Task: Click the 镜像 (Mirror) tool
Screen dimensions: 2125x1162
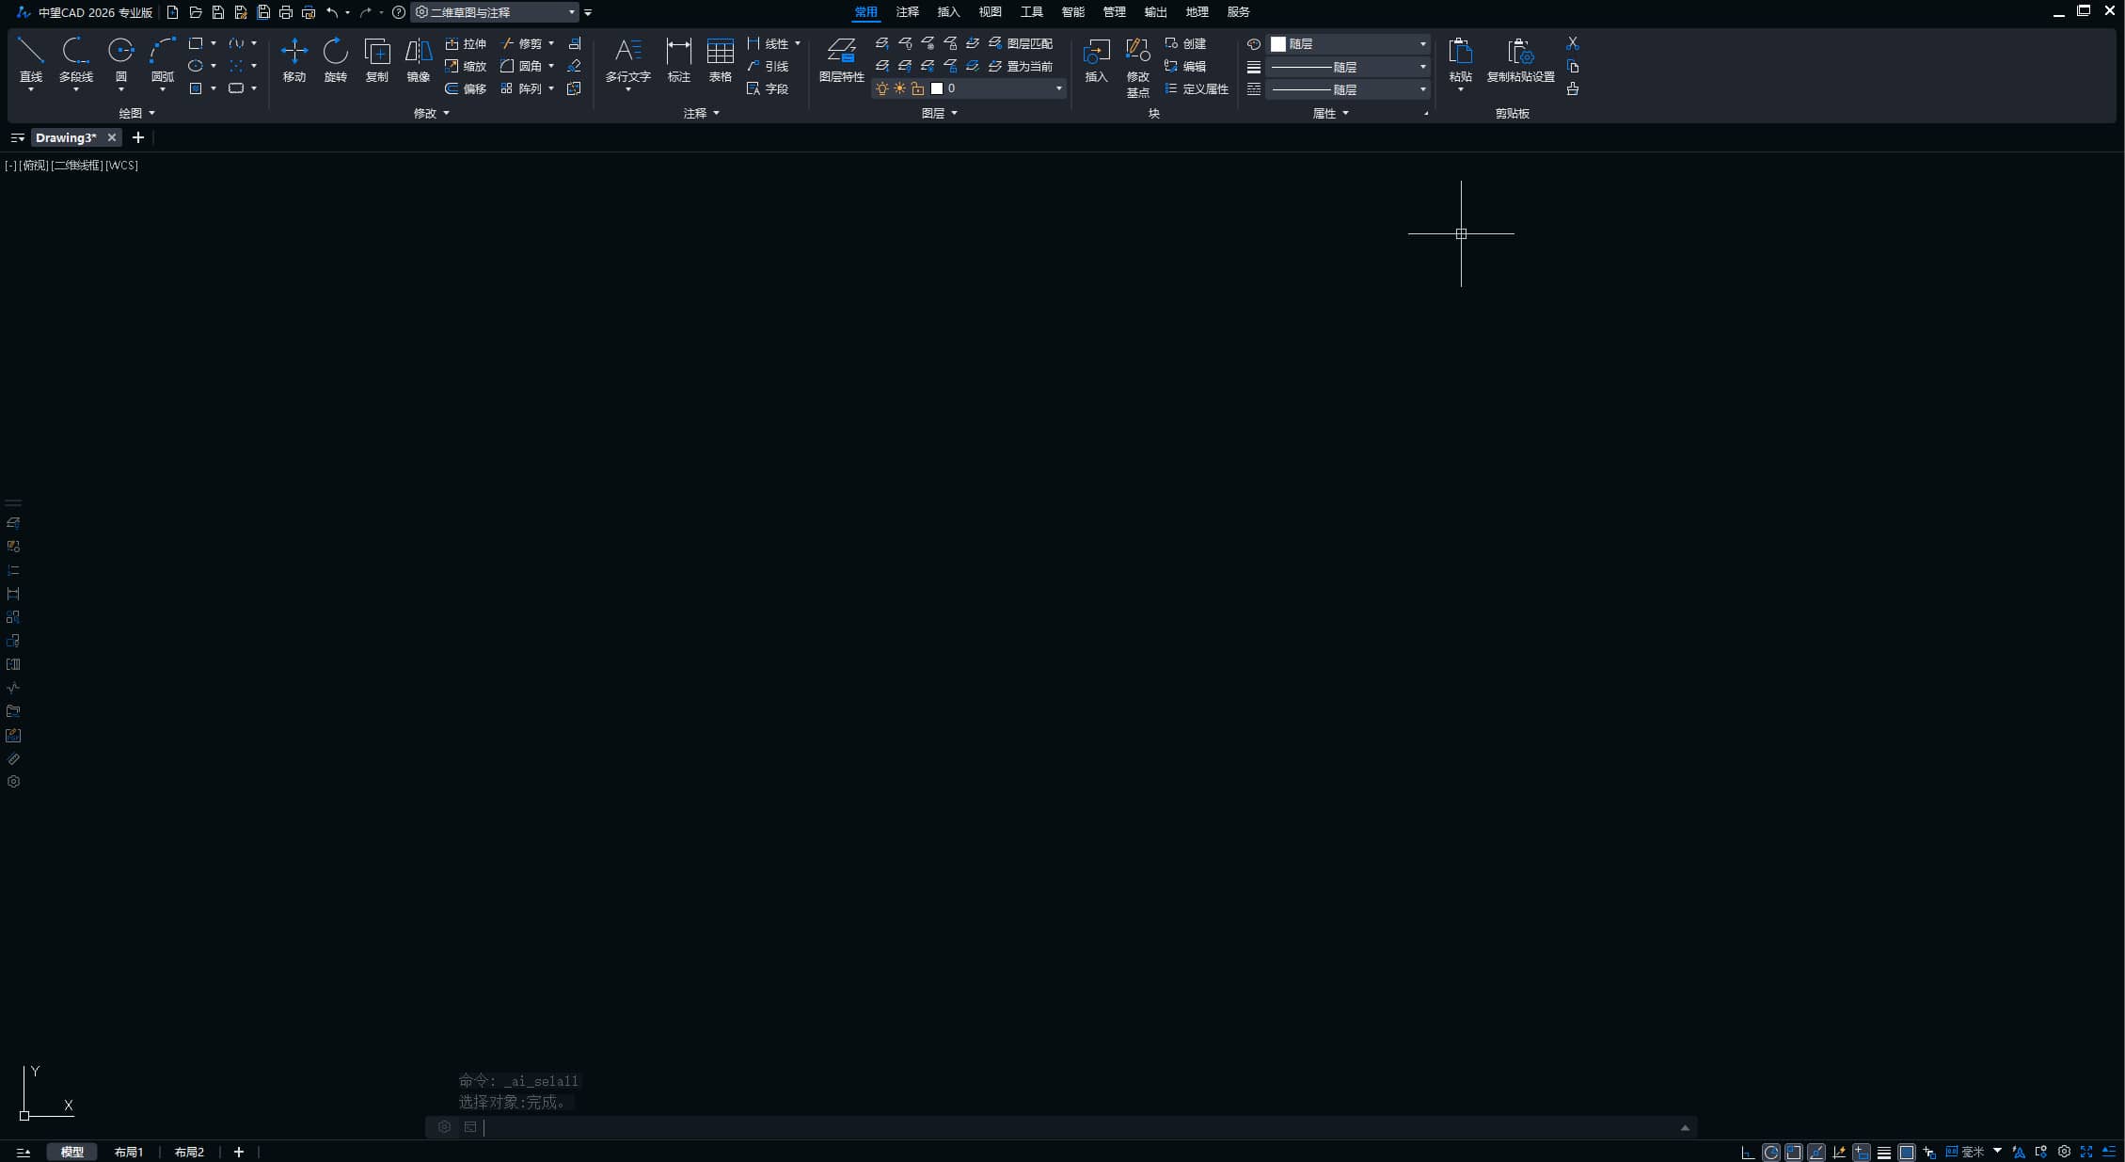Action: (x=419, y=61)
